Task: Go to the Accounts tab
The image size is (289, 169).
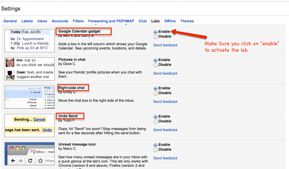Action: point(60,21)
